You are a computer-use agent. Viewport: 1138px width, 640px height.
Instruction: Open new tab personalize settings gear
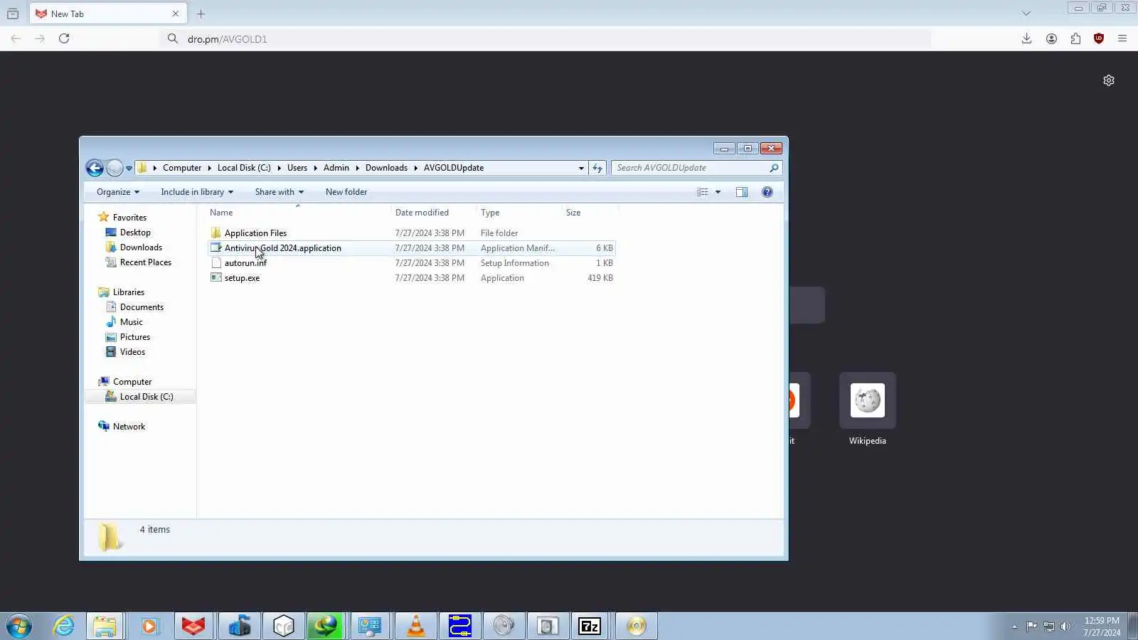1109,80
